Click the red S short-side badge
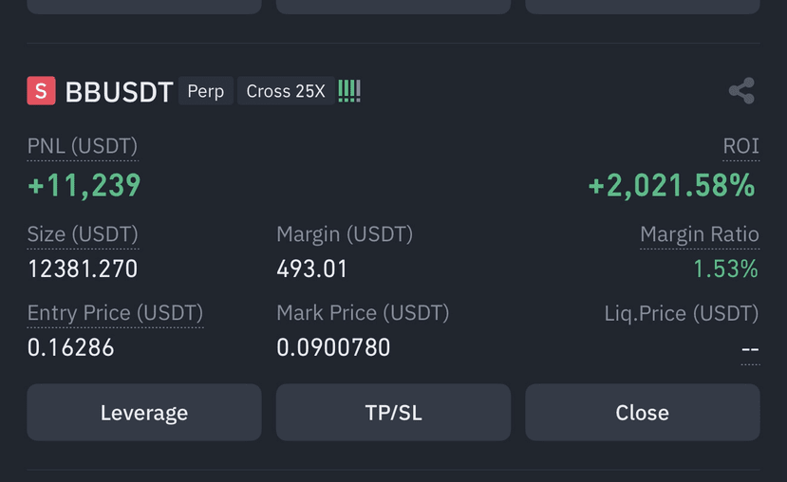Screen dimensions: 787x482 click(41, 91)
